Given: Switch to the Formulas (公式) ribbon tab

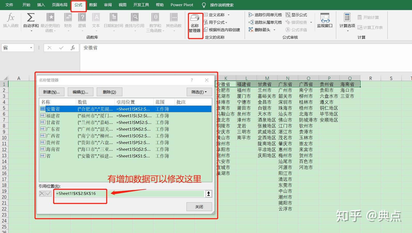Looking at the screenshot, I should [x=78, y=5].
